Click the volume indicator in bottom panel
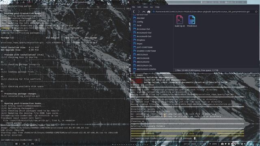The width and height of the screenshot is (260, 146). [x=214, y=144]
